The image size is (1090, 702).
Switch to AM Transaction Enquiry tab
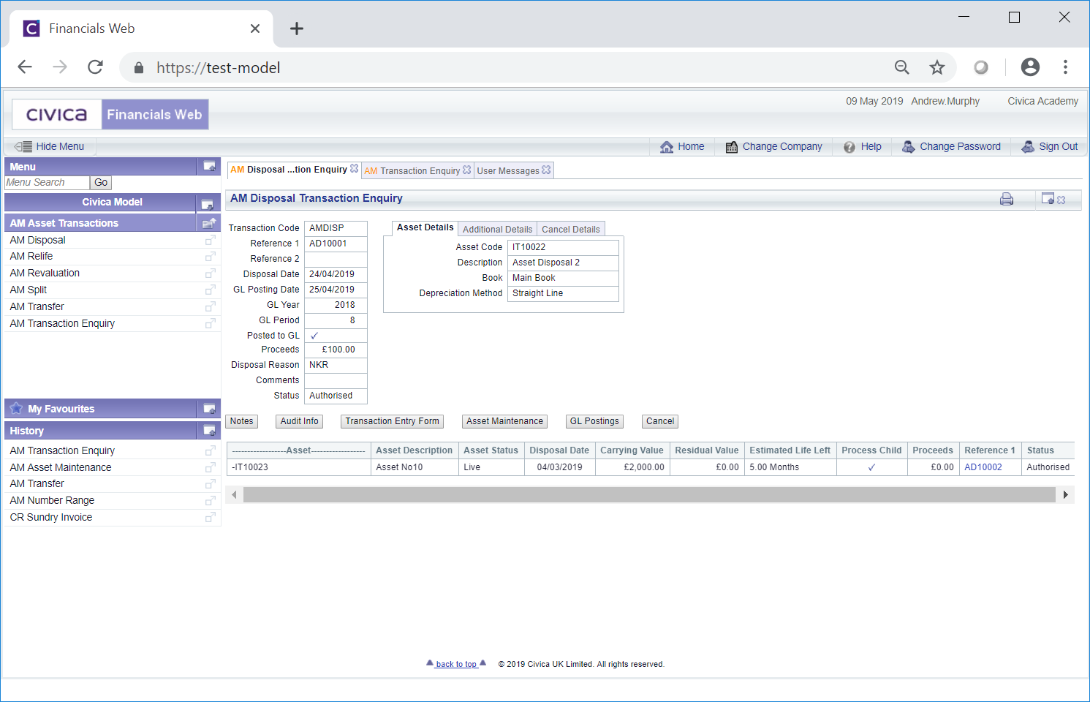412,171
